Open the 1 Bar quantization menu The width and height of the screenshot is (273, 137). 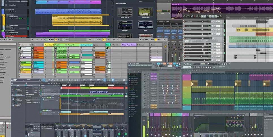[10, 40]
